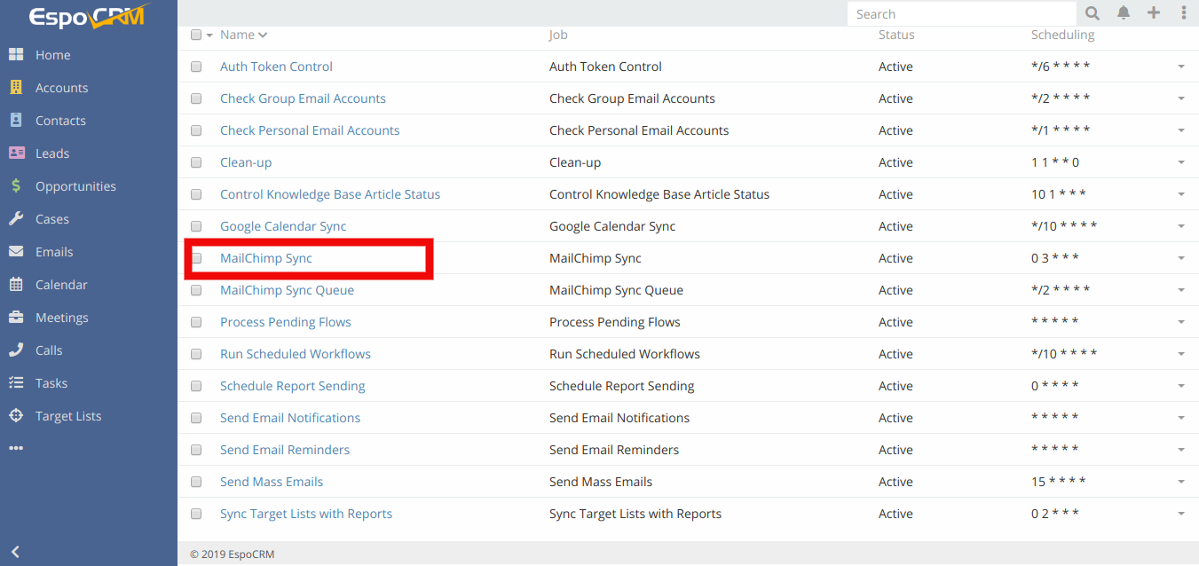Tick the Auth Token Control checkbox

[x=196, y=67]
